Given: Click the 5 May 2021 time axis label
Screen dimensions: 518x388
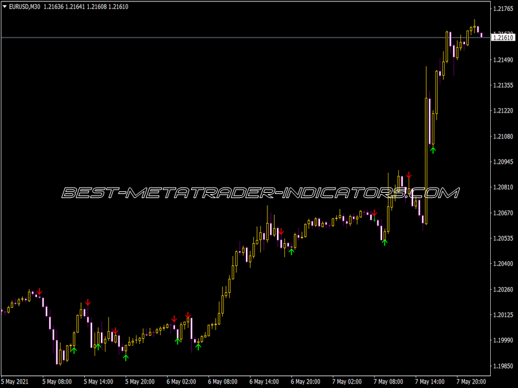Looking at the screenshot, I should pos(14,382).
